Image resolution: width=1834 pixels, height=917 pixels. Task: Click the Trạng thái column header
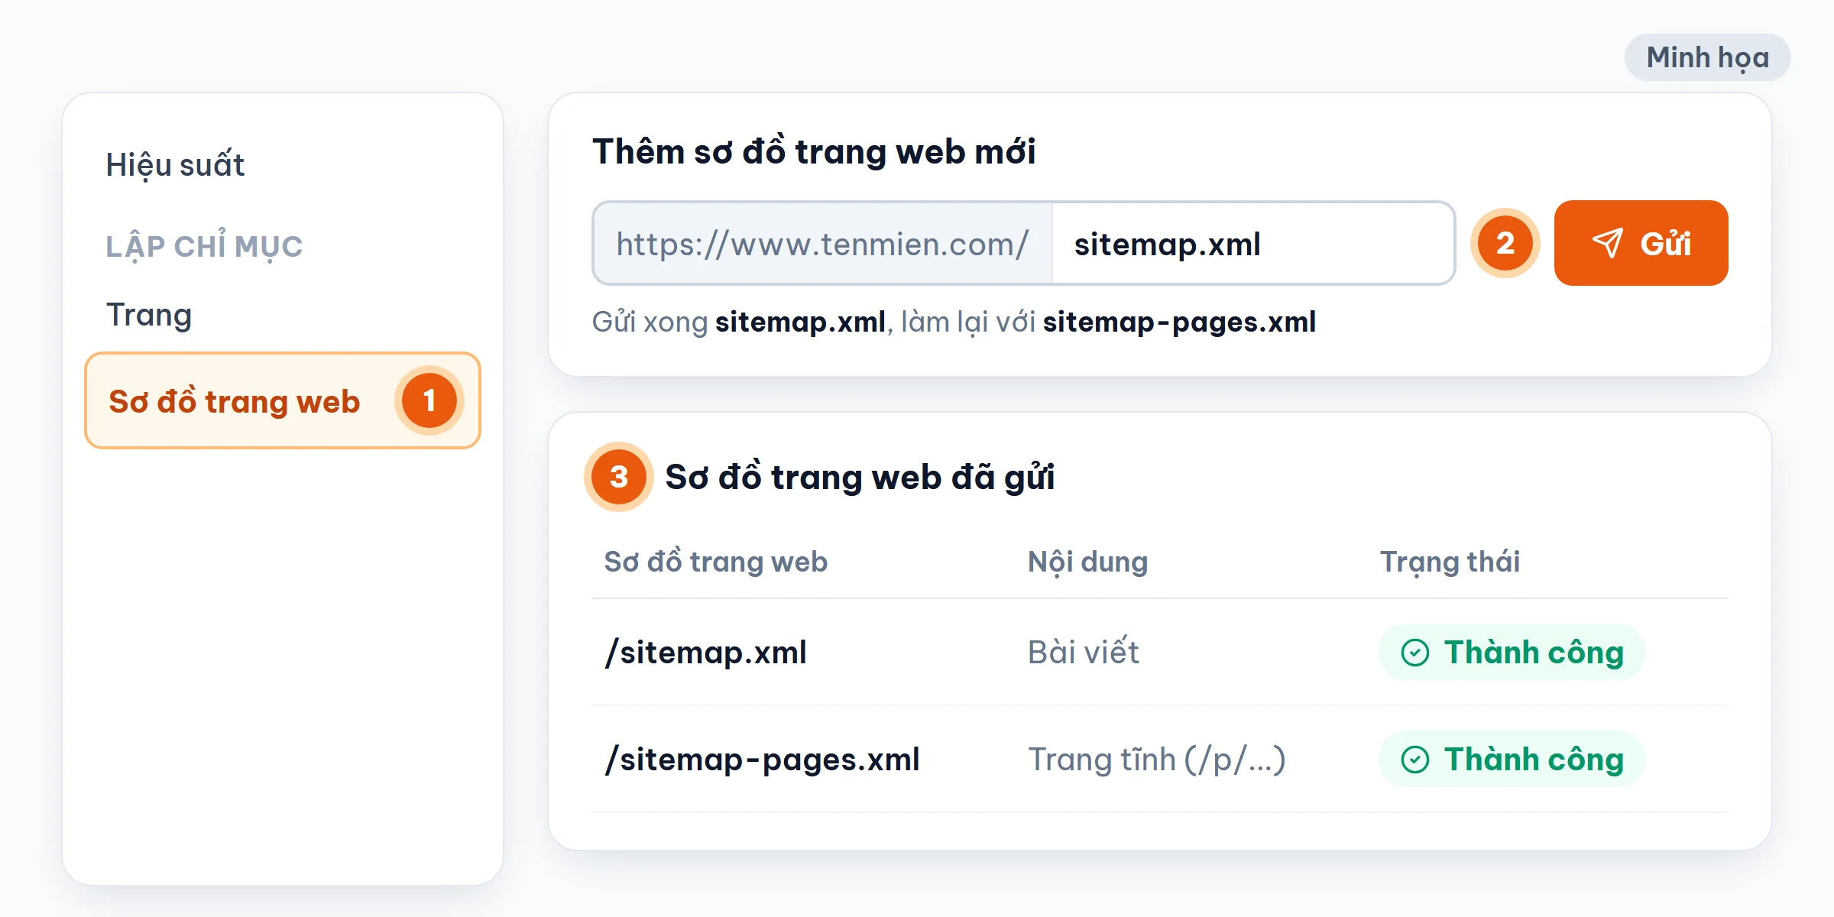1450,562
